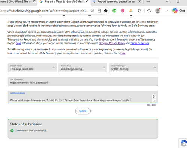Viewport: 187px width, 148px height.
Task: Follow the Transparency Report 'here' link
Action: click(x=18, y=43)
